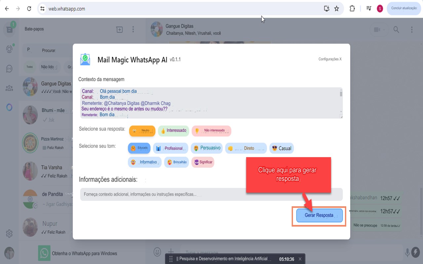423x264 pixels.
Task: Click the voice message microphone icon
Action: [407, 252]
